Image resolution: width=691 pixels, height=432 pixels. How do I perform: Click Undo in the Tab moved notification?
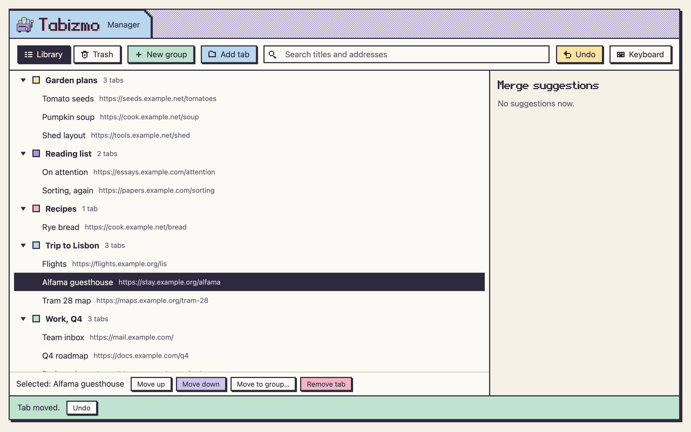[x=82, y=408]
